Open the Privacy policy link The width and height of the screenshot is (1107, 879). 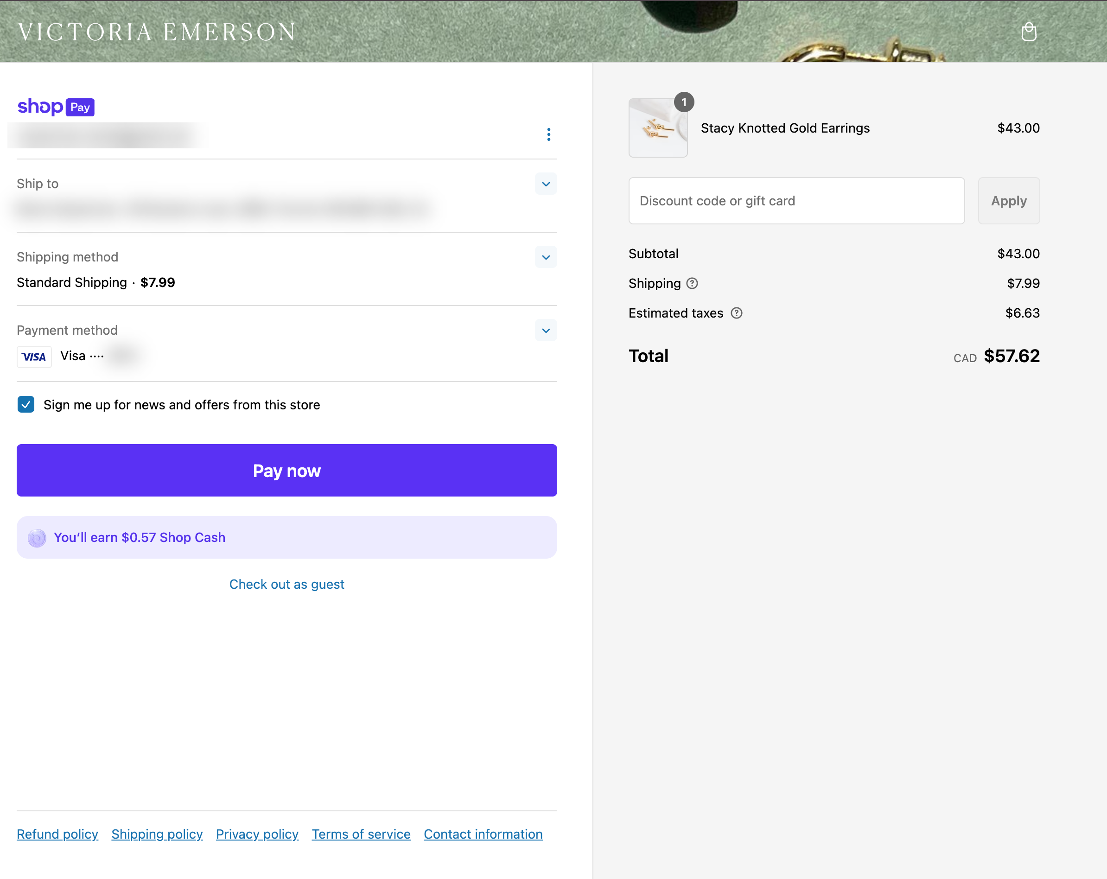point(257,834)
